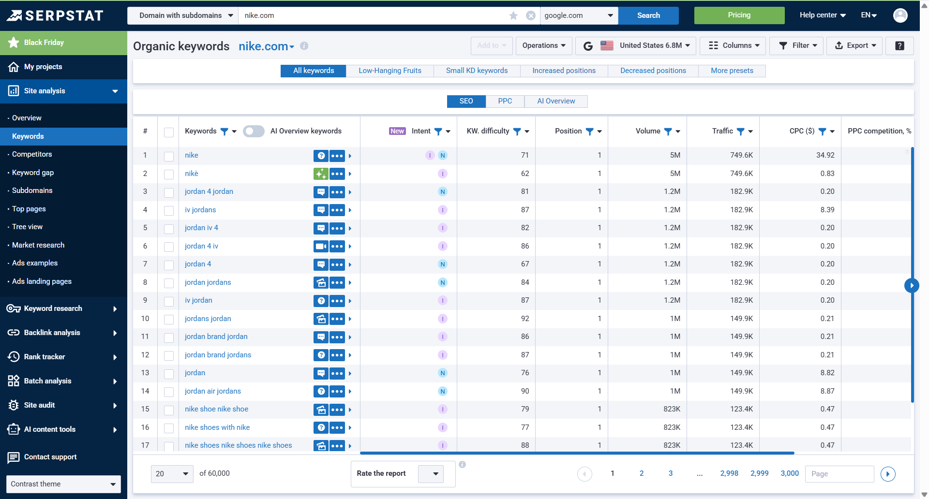Click the Google search icon near country selector
Screen dimensions: 929x499
(588, 45)
